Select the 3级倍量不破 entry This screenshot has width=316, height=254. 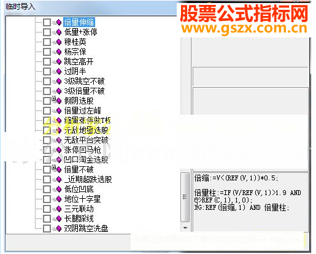[84, 91]
